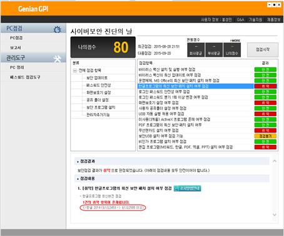Select the 나의점수 small score tile
Screen dimensions: 284x236
231,50
